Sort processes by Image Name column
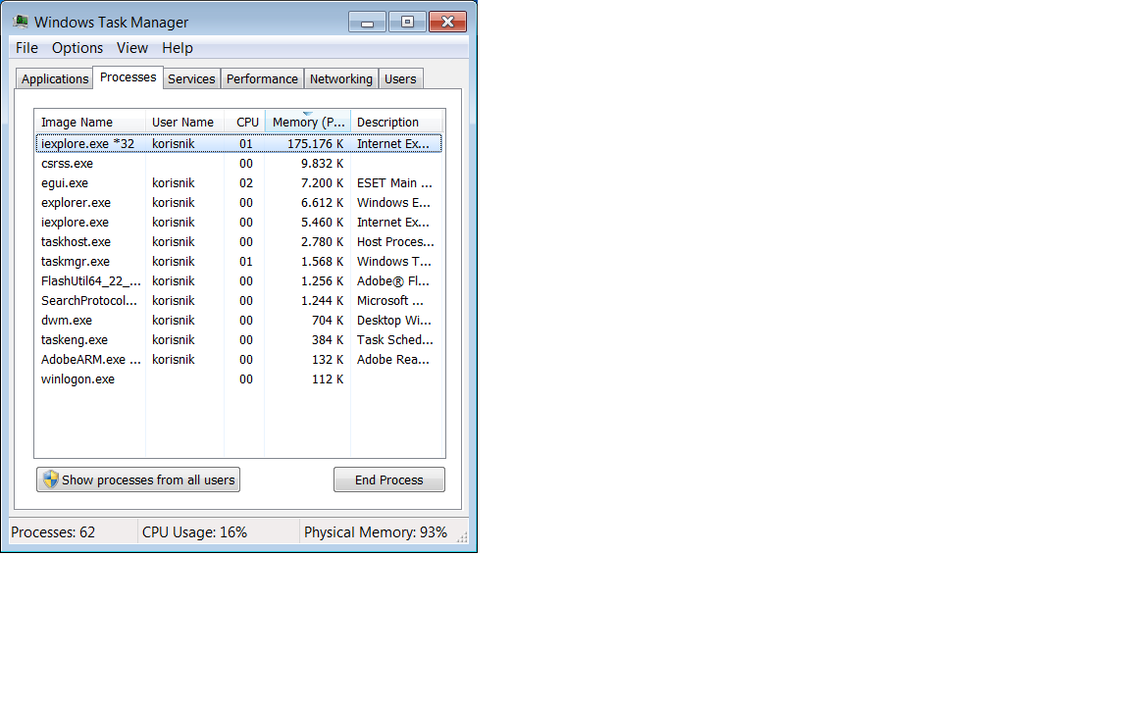 coord(90,122)
